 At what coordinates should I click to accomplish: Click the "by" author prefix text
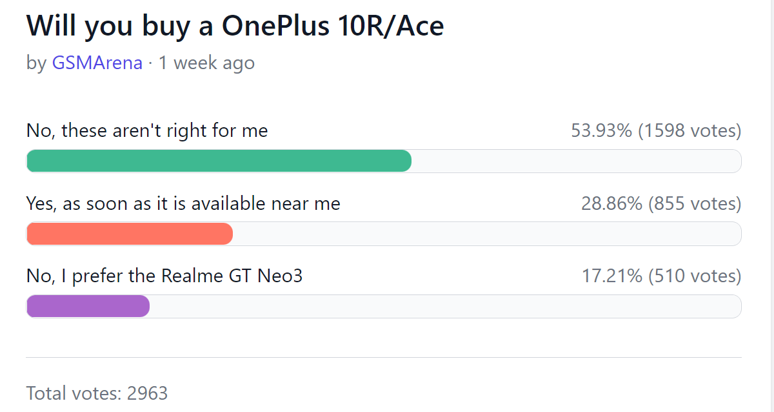tap(36, 63)
